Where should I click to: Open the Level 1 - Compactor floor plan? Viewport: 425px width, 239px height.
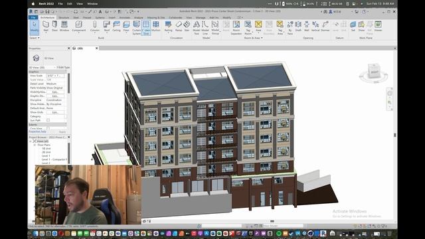point(54,159)
